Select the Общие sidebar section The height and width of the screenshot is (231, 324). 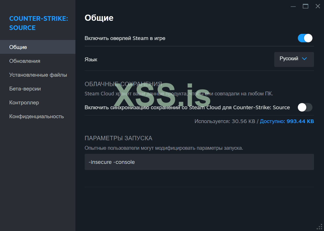point(18,47)
